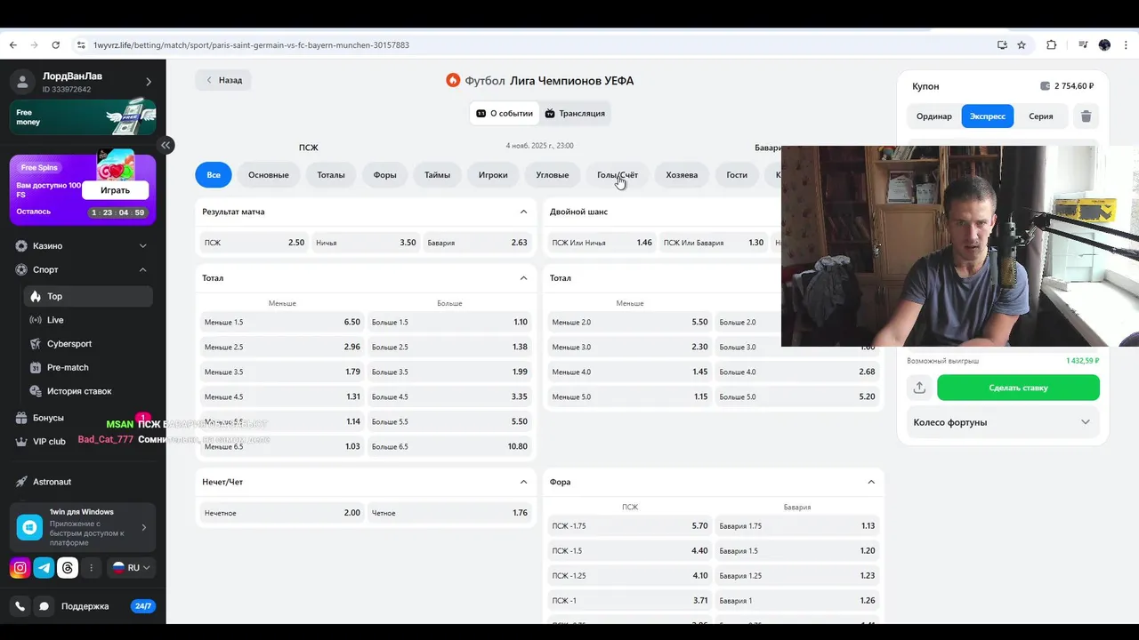This screenshot has height=640, width=1139.
Task: Collapse the Фора section
Action: [871, 482]
